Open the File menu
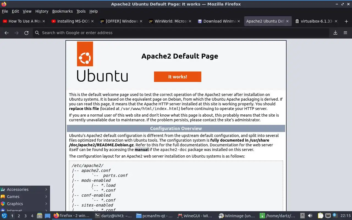Screen dimensions: 352x220 (x=5, y=11)
